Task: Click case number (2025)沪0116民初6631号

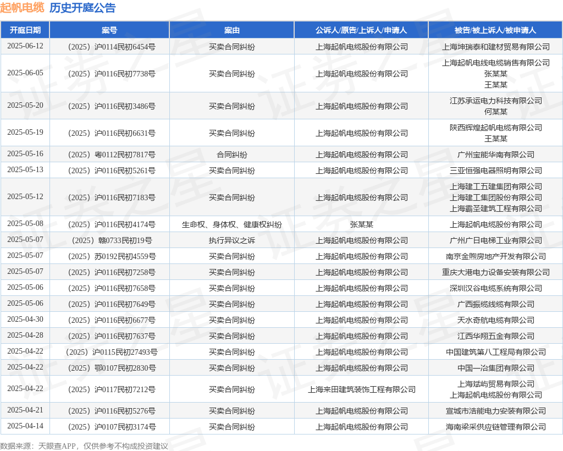Action: point(112,133)
